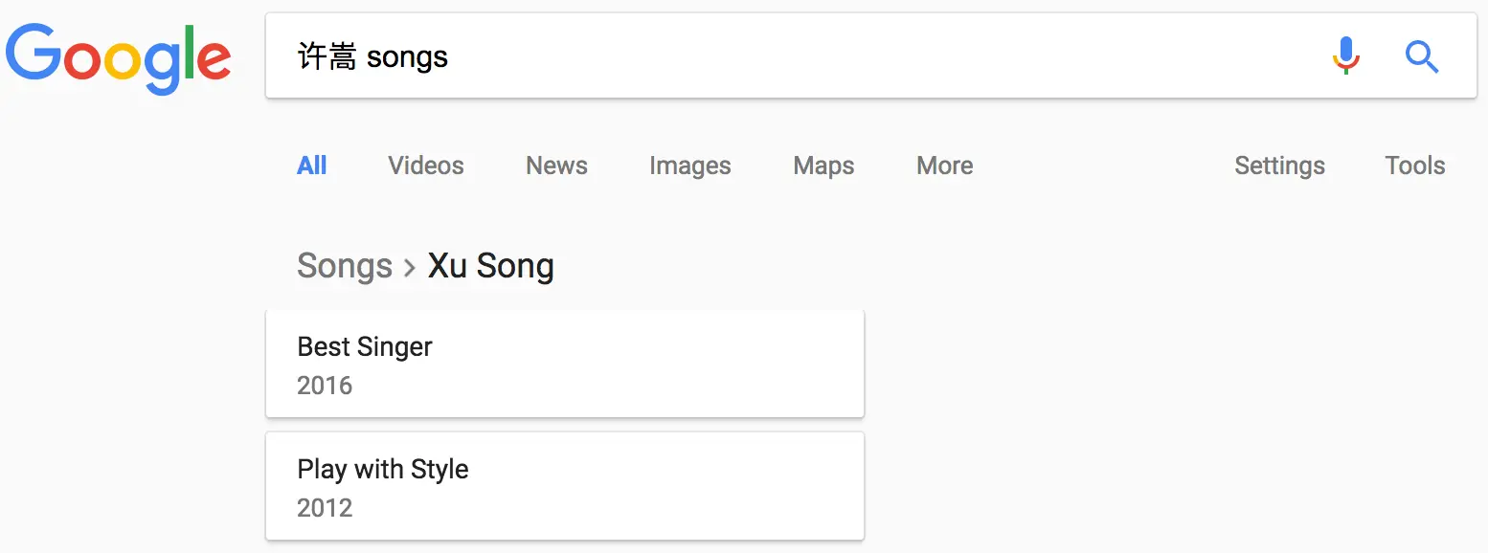The width and height of the screenshot is (1488, 553).
Task: Open the Settings menu
Action: pos(1279,166)
